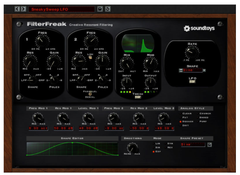Go to the previous preset arrow

click(17, 9)
